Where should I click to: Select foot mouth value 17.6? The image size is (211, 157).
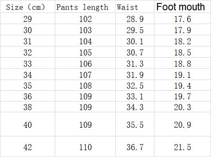pos(183,18)
